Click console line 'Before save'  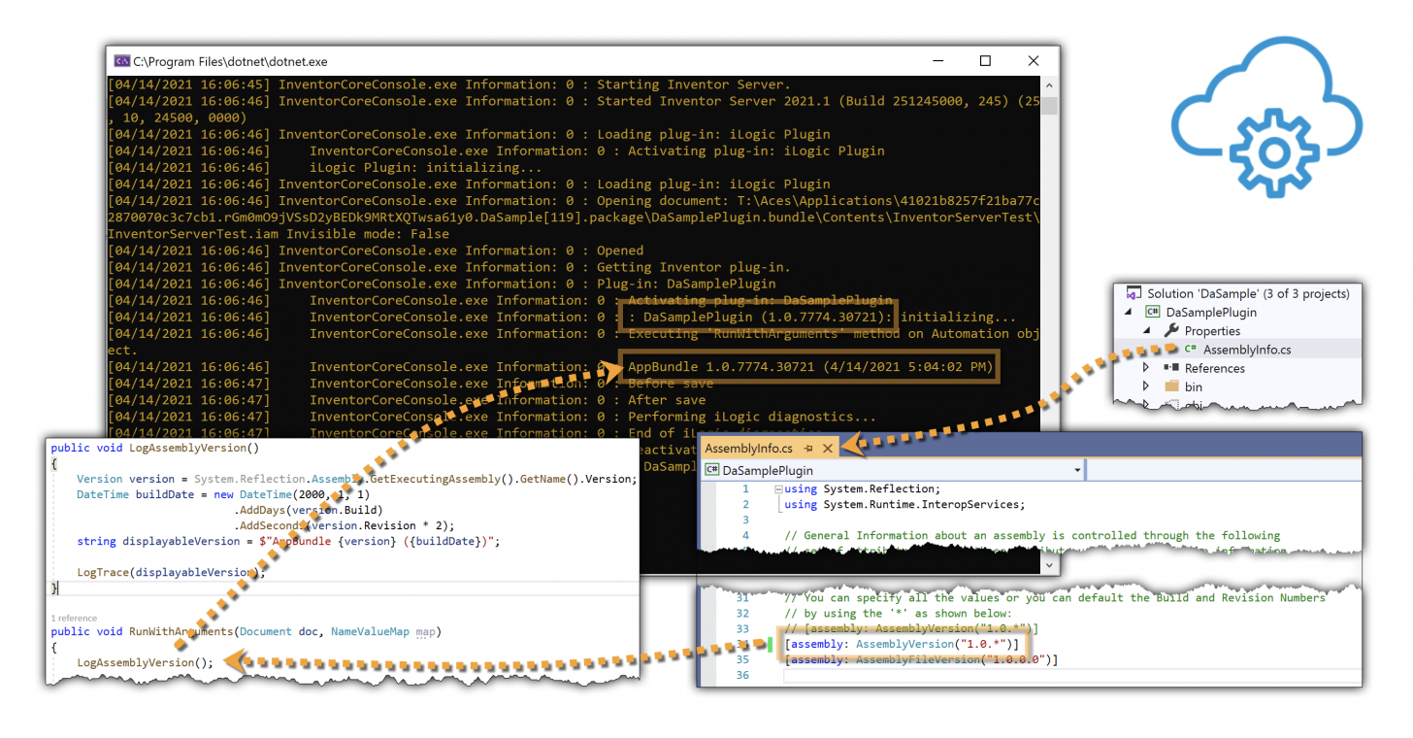click(671, 383)
